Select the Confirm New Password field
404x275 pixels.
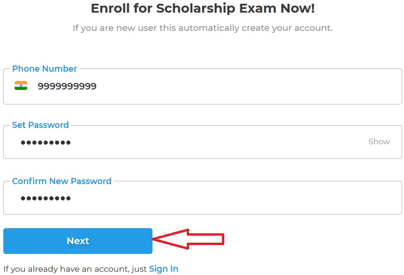[211, 198]
